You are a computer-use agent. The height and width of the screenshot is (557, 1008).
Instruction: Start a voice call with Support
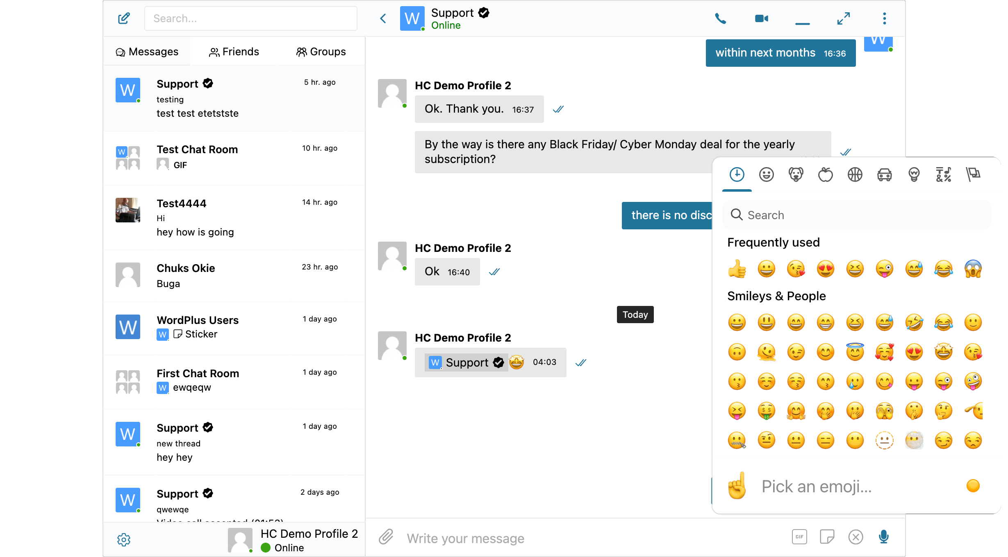tap(721, 18)
